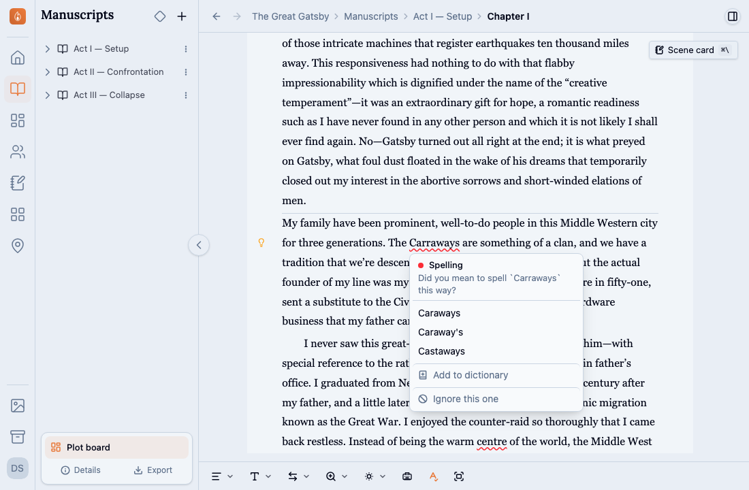This screenshot has width=749, height=490.
Task: Click the Chapter I breadcrumb
Action: click(x=508, y=16)
